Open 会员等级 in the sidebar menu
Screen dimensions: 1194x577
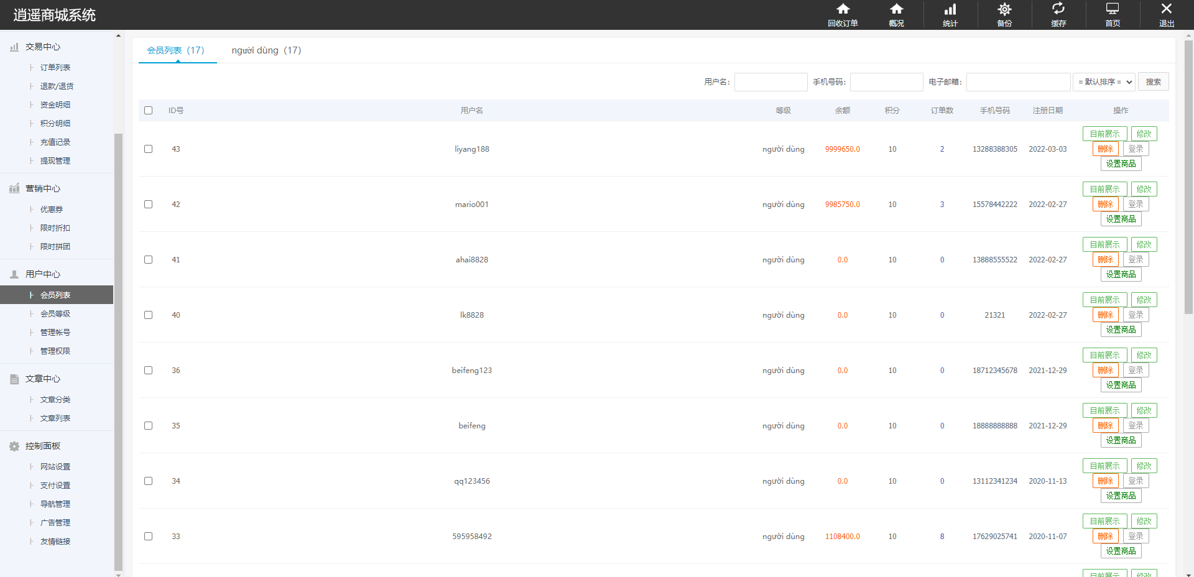[55, 313]
